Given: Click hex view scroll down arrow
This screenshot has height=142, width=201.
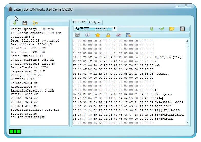Looking at the screenshot, I should pos(187,123).
